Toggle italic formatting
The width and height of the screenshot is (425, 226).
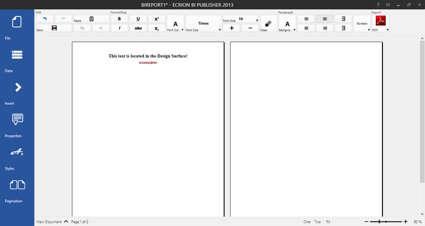(x=119, y=28)
